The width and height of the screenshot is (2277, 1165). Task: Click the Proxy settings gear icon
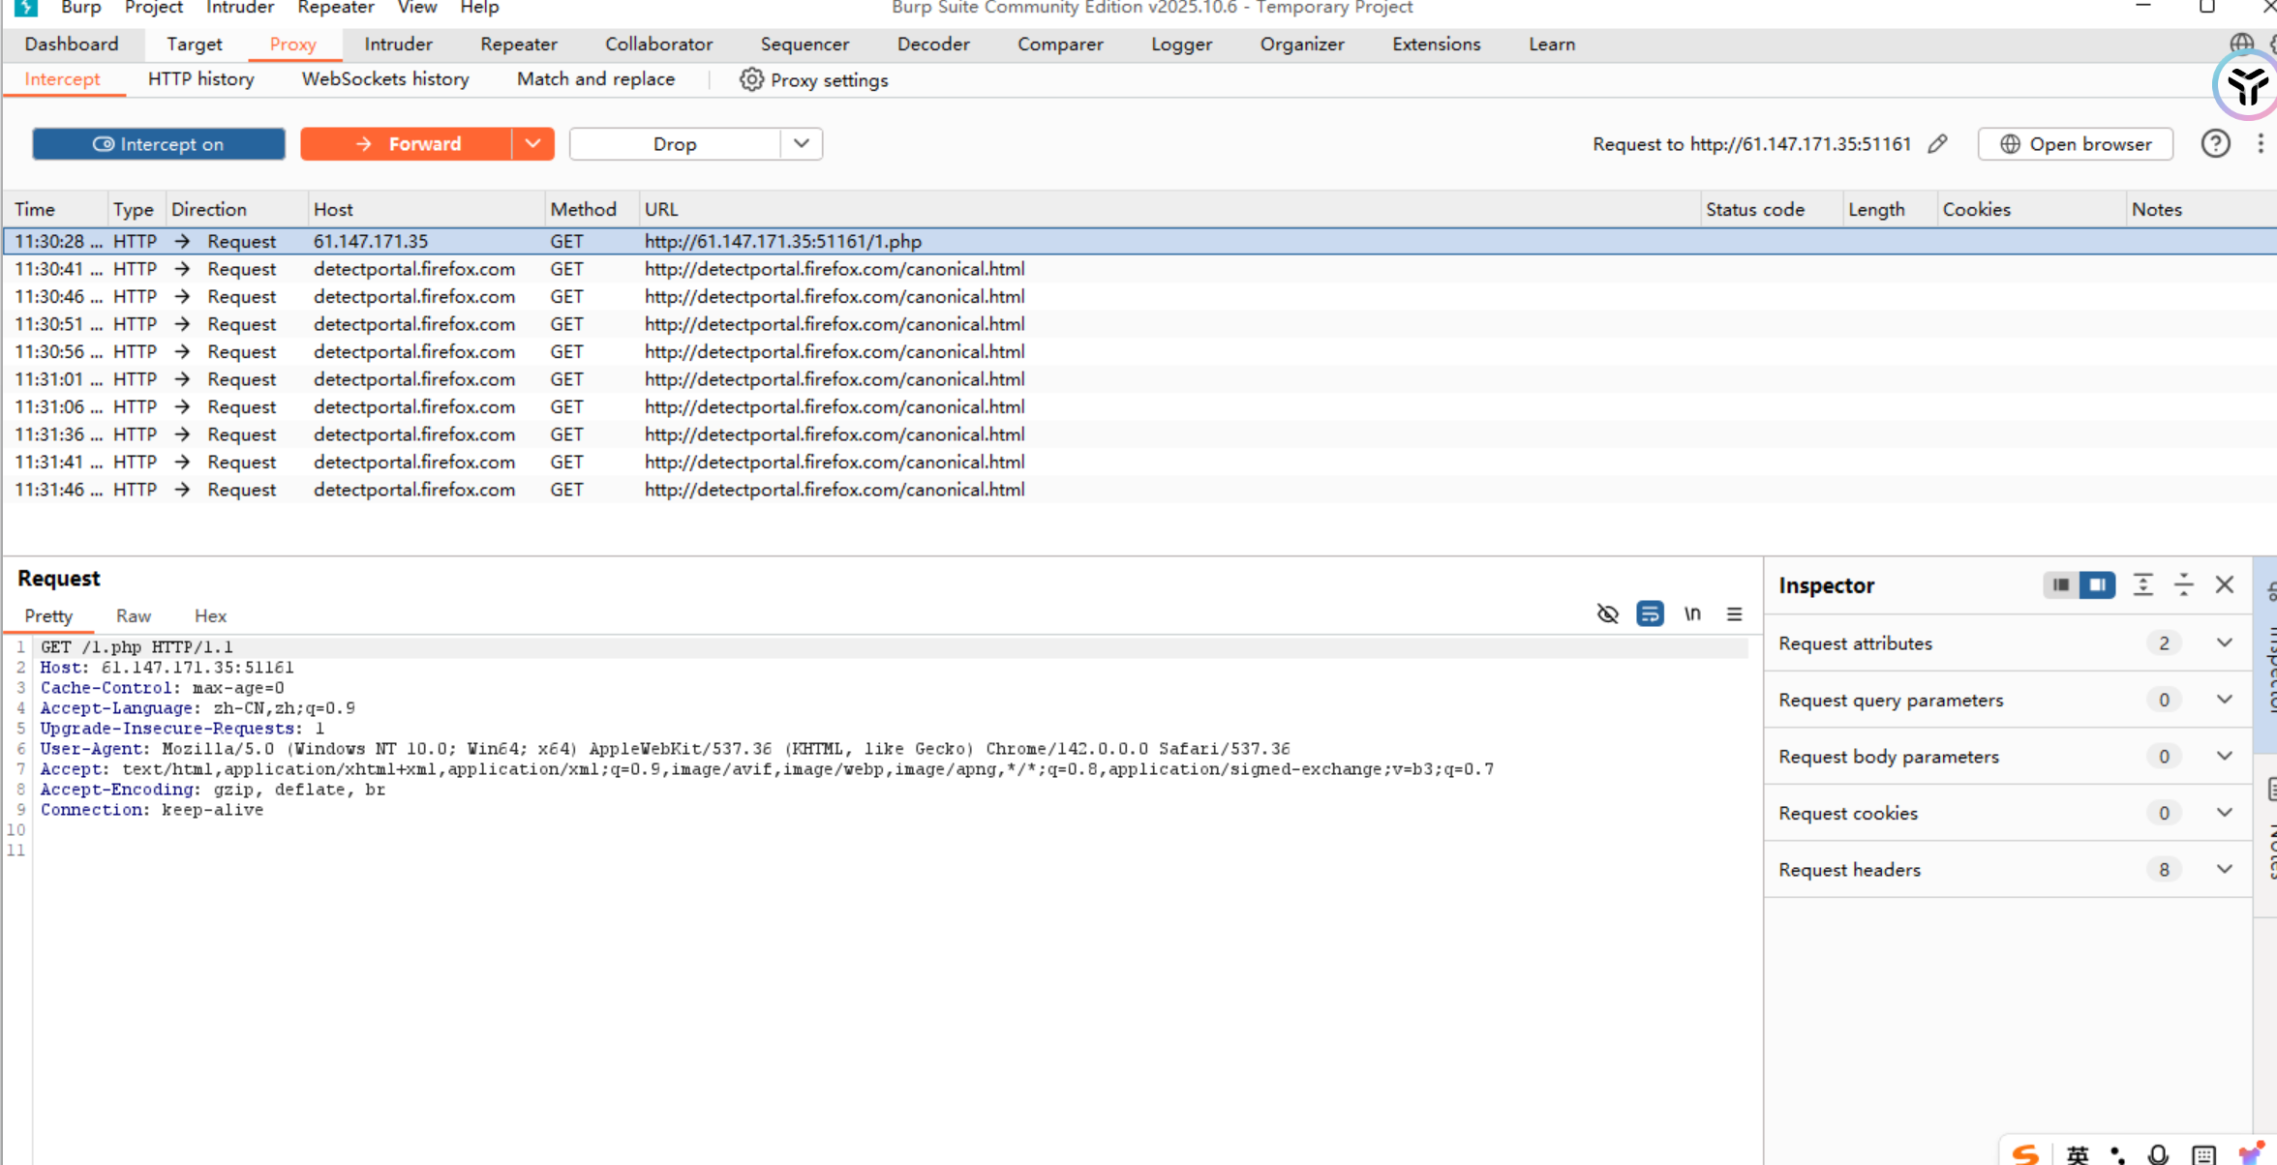751,80
